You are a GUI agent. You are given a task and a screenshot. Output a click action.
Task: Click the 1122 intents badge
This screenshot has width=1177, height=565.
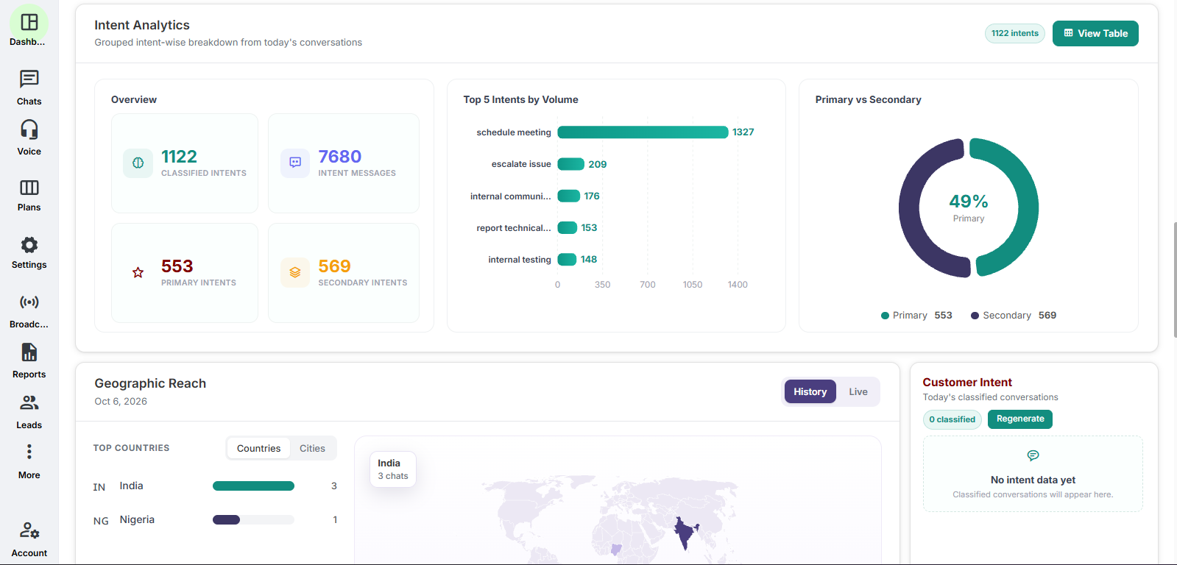pyautogui.click(x=1014, y=33)
